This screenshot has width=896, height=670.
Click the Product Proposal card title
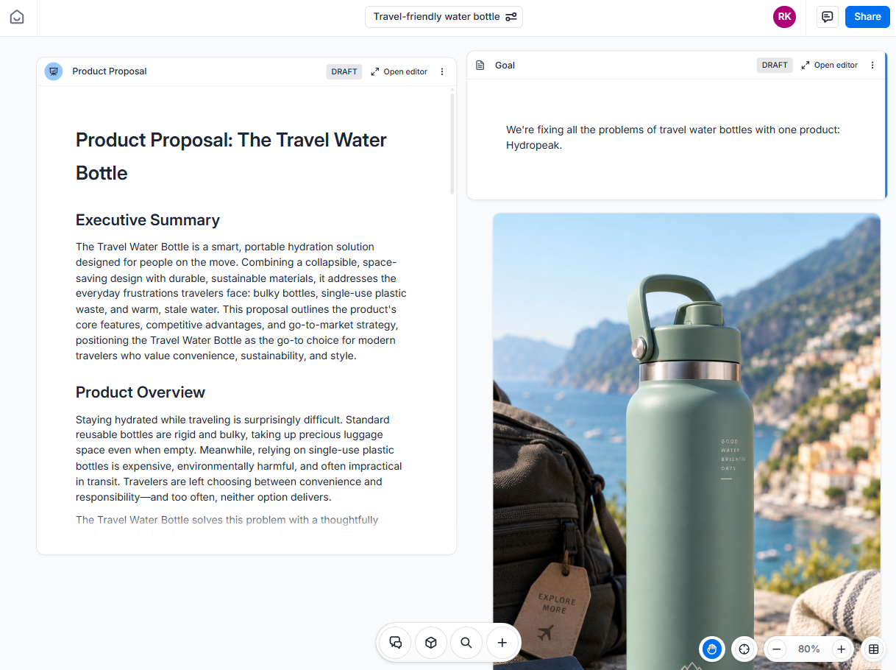click(110, 71)
